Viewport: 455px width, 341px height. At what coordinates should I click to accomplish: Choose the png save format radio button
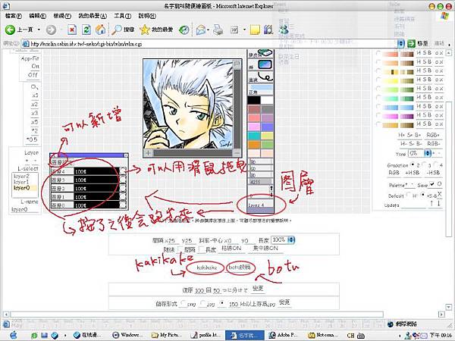183,303
